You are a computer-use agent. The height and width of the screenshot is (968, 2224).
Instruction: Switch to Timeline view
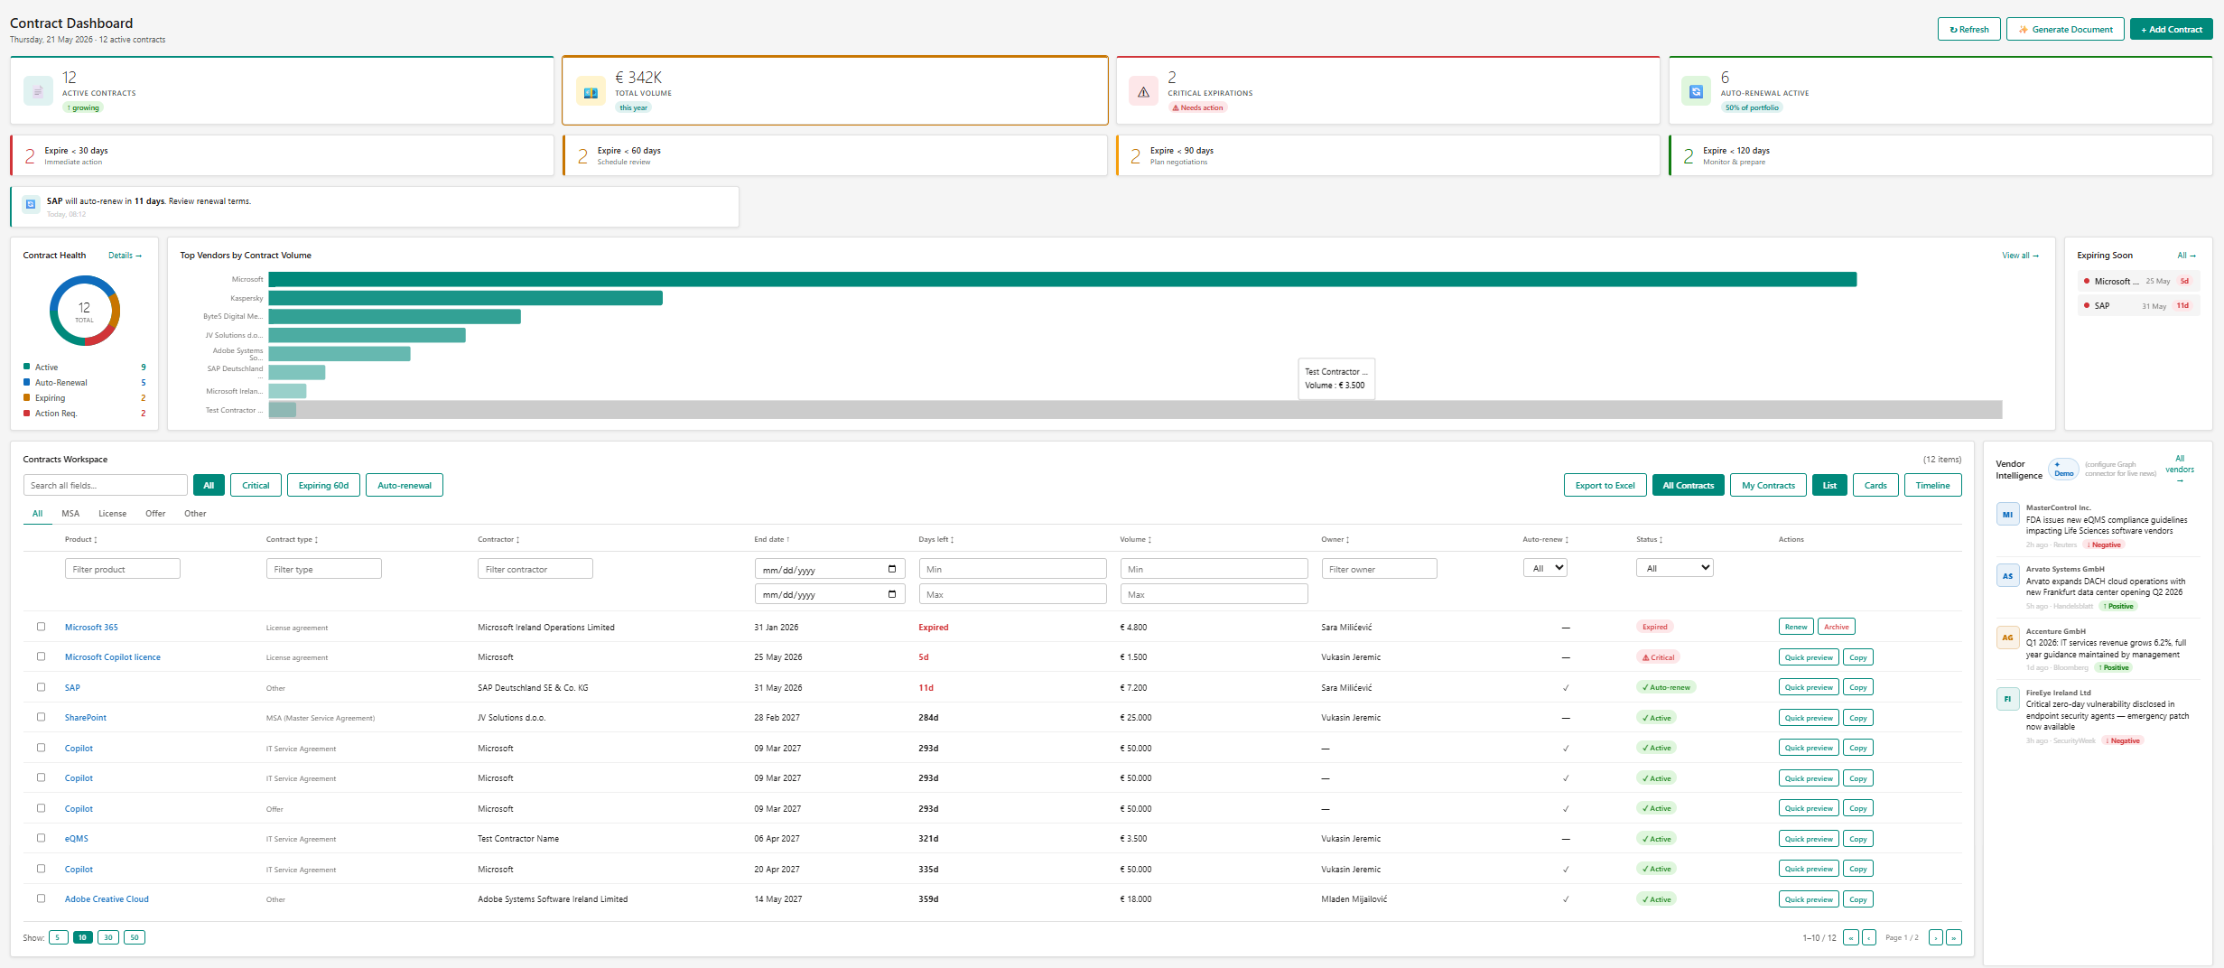point(1932,485)
